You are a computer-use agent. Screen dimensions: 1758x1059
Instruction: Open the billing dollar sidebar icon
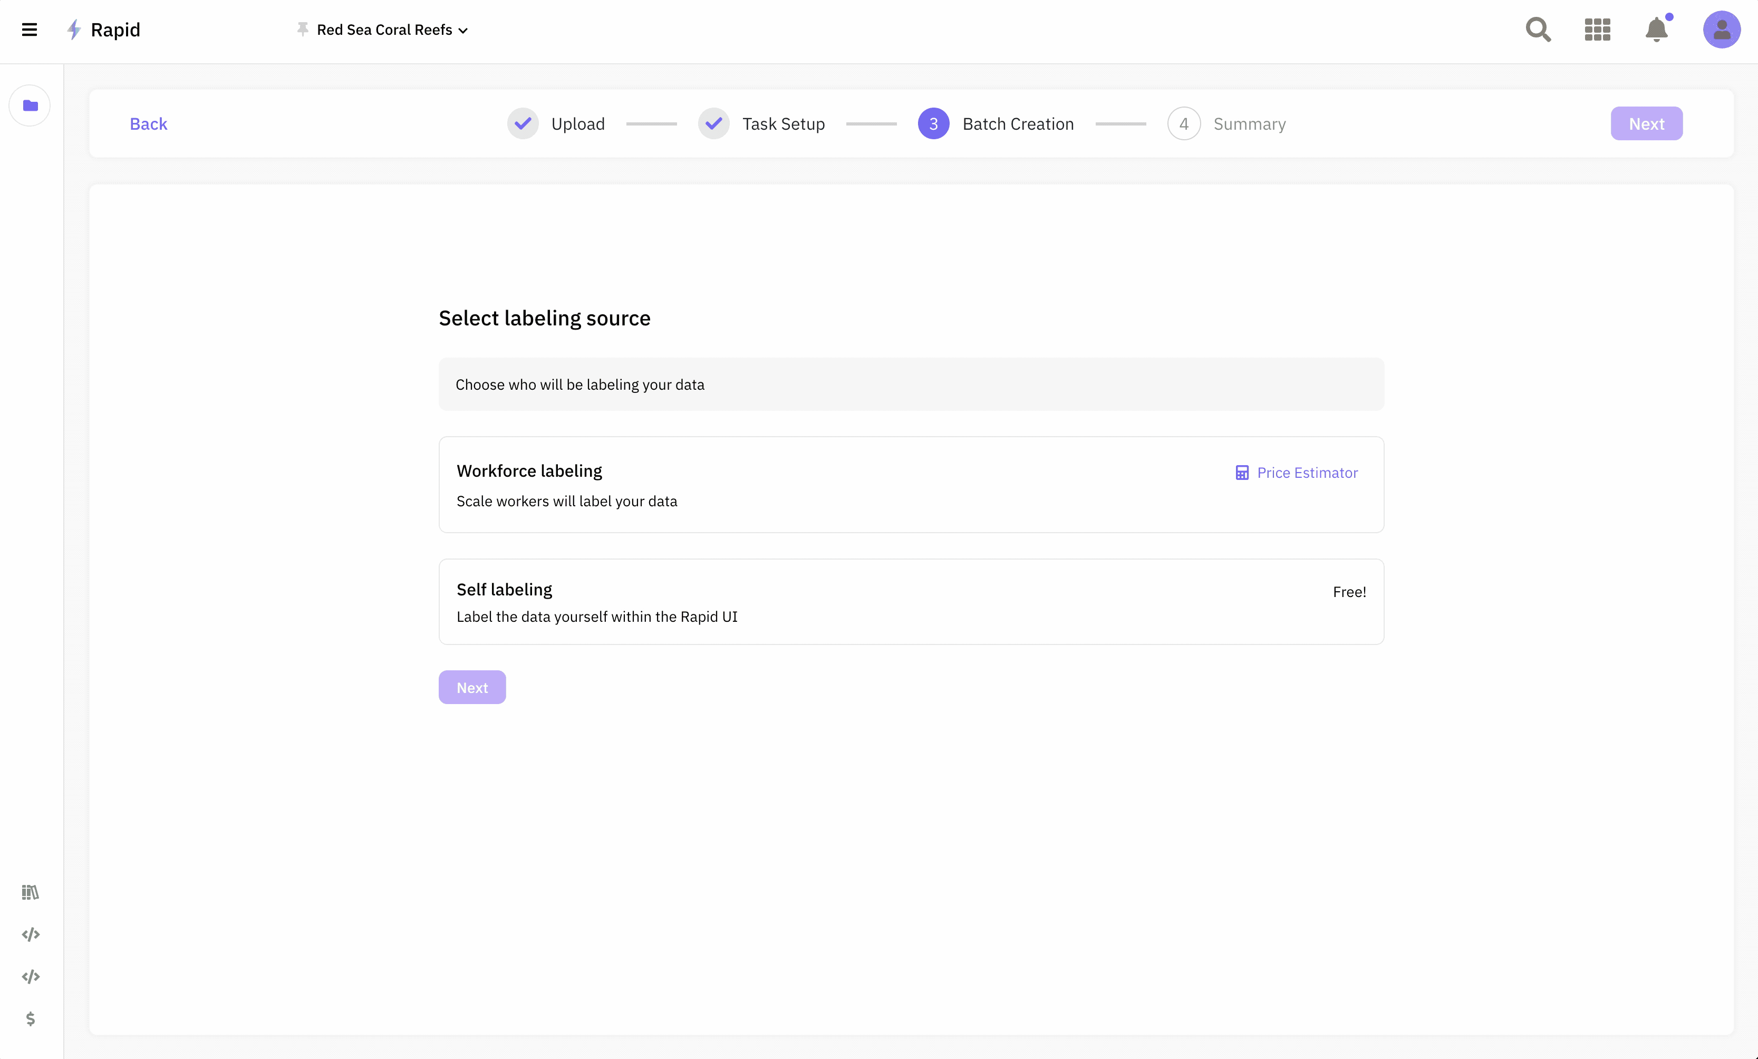(30, 1018)
